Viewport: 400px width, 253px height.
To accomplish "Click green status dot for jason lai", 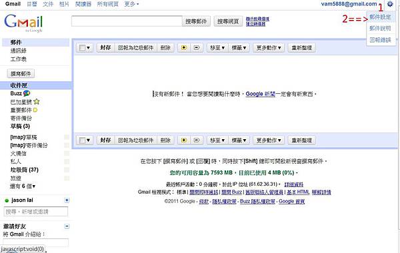I will coord(7,201).
